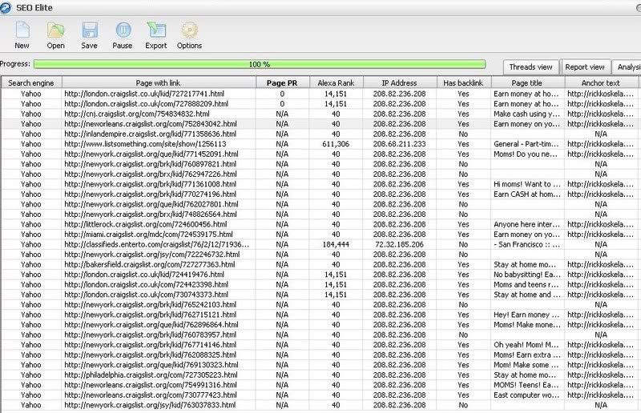This screenshot has height=413, width=641.
Task: Open the Analysis tab
Action: pos(627,67)
